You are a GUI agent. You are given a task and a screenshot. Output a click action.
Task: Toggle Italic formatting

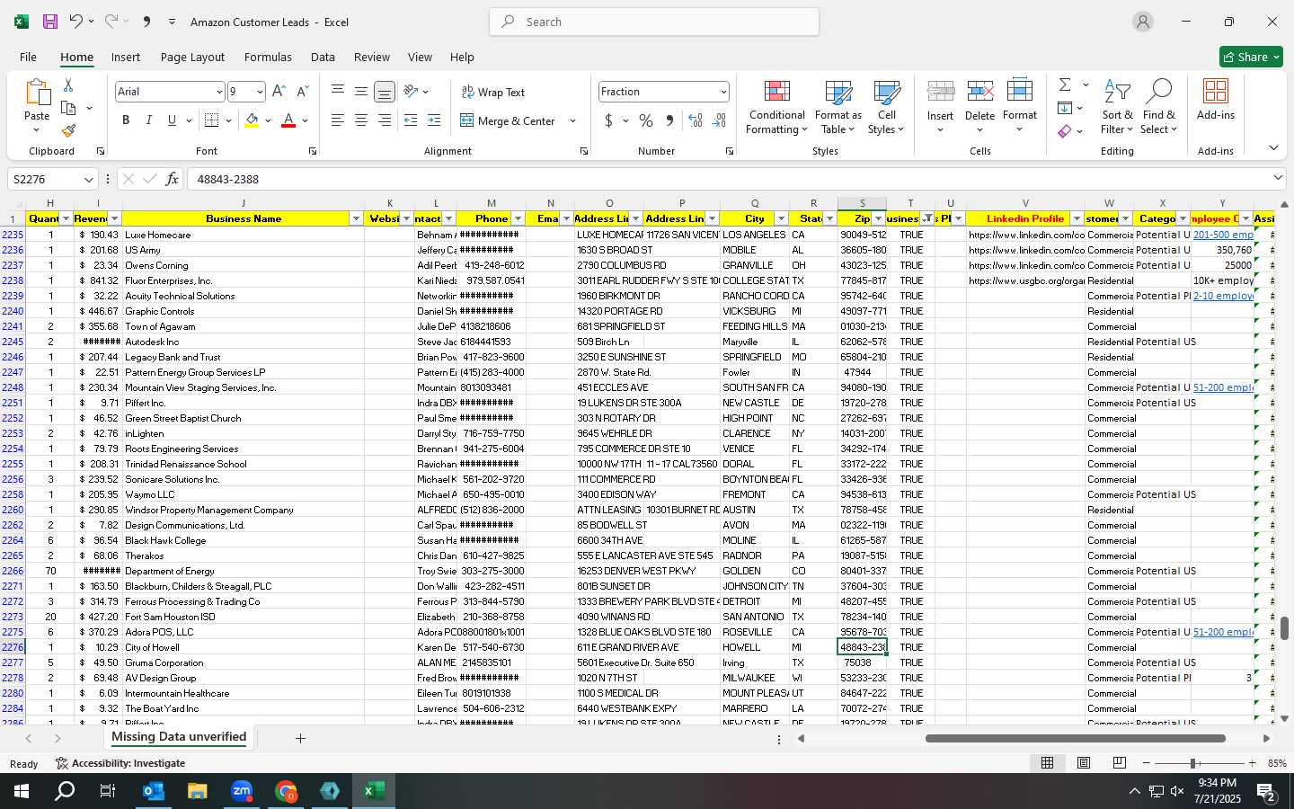149,120
